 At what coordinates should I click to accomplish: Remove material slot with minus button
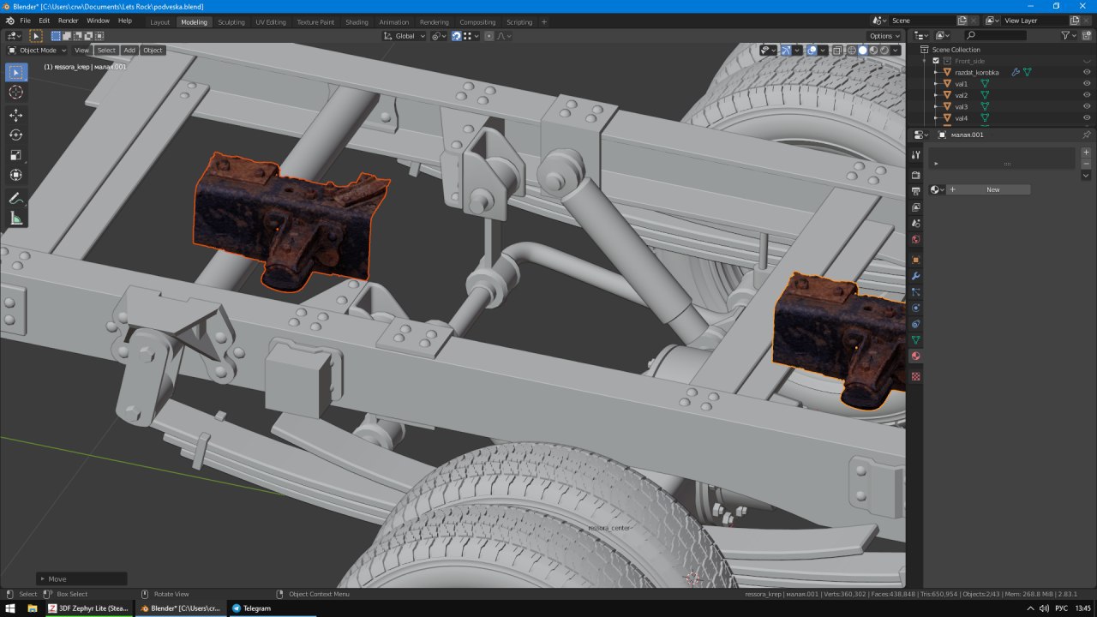coord(1086,164)
